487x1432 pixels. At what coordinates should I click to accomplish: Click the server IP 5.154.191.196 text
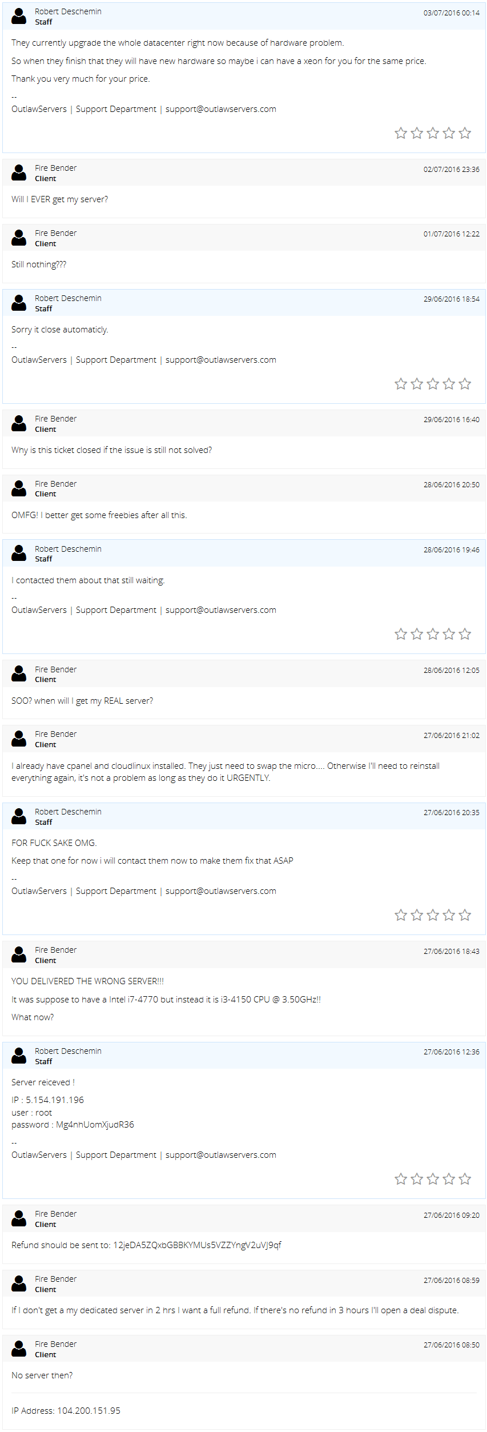click(55, 1100)
